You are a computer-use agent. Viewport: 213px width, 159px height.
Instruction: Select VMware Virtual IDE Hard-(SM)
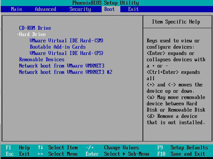[66, 40]
